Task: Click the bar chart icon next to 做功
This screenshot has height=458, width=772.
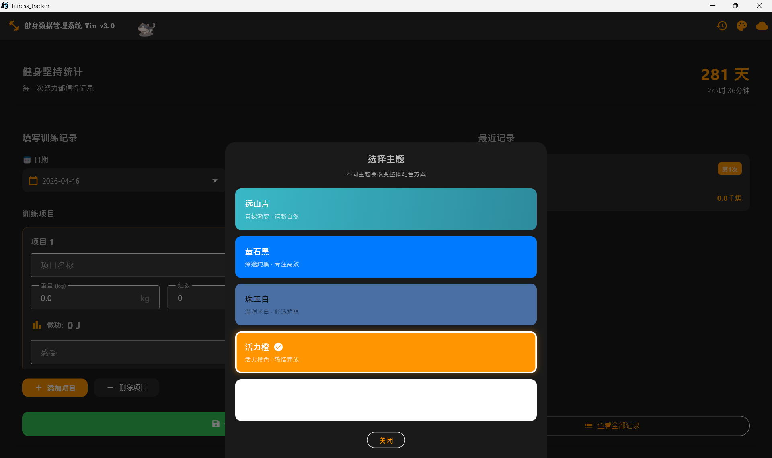Action: 37,325
